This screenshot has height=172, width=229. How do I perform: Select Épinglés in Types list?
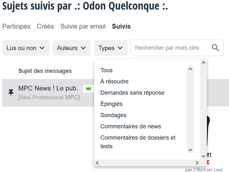(111, 104)
